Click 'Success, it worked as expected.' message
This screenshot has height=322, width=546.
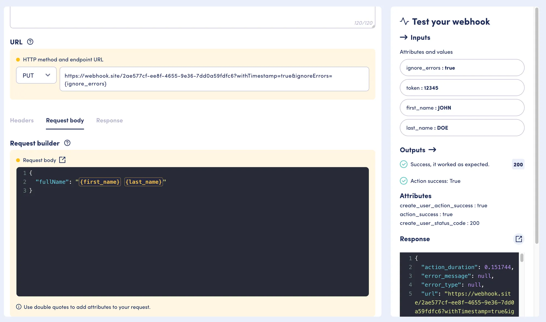point(450,164)
